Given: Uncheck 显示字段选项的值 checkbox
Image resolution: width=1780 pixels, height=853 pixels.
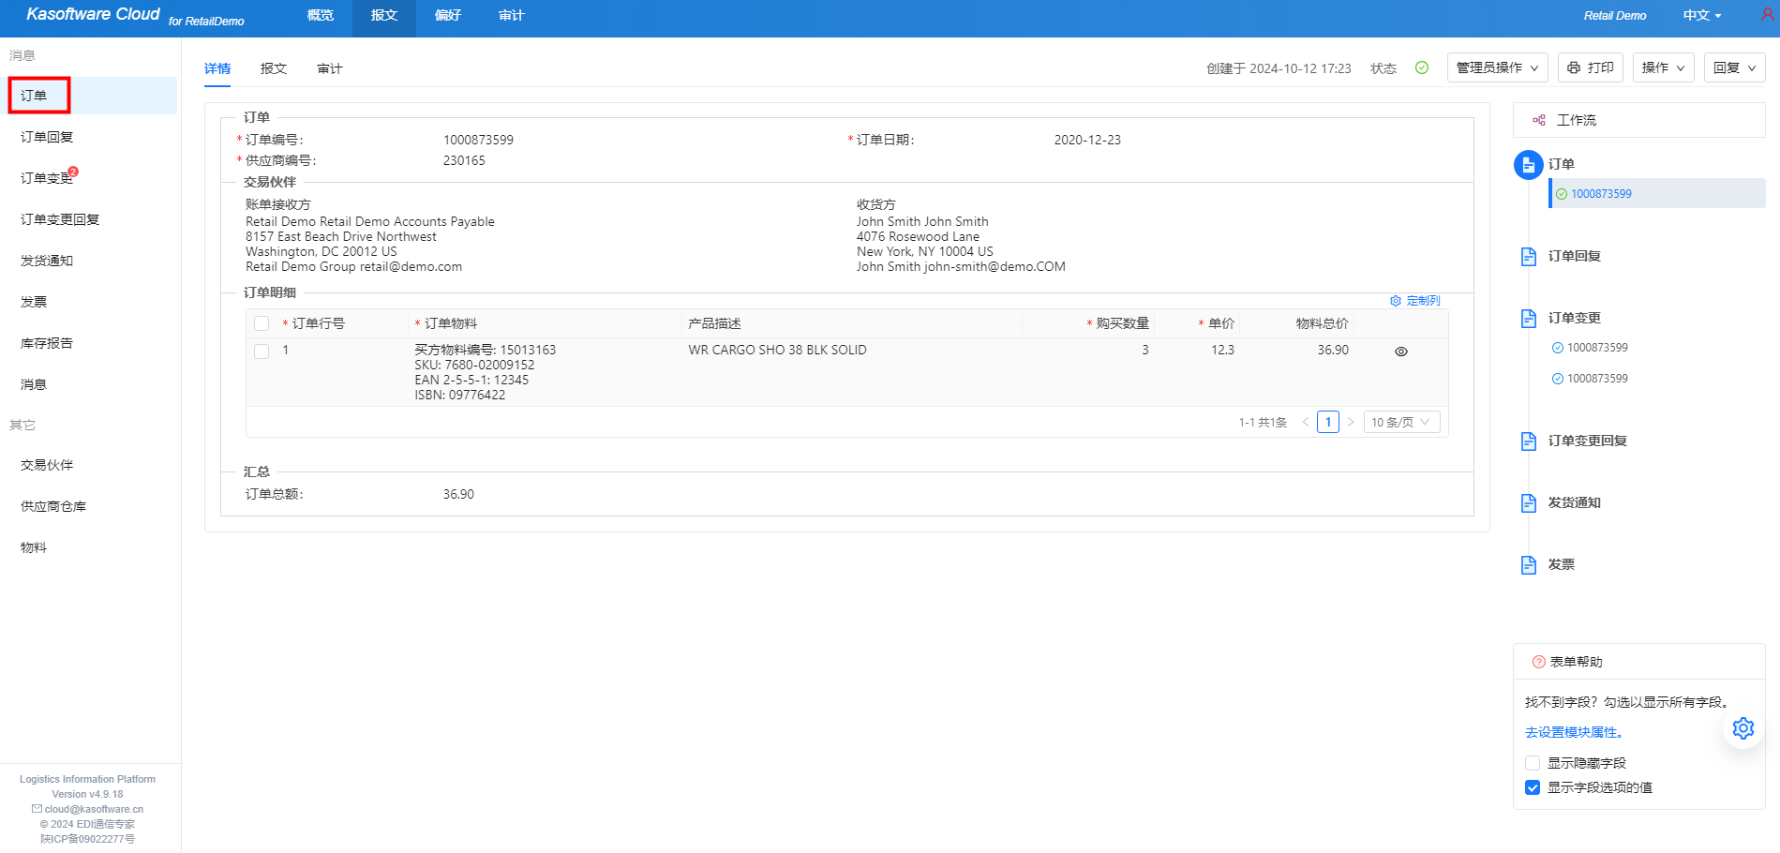Looking at the screenshot, I should point(1533,787).
